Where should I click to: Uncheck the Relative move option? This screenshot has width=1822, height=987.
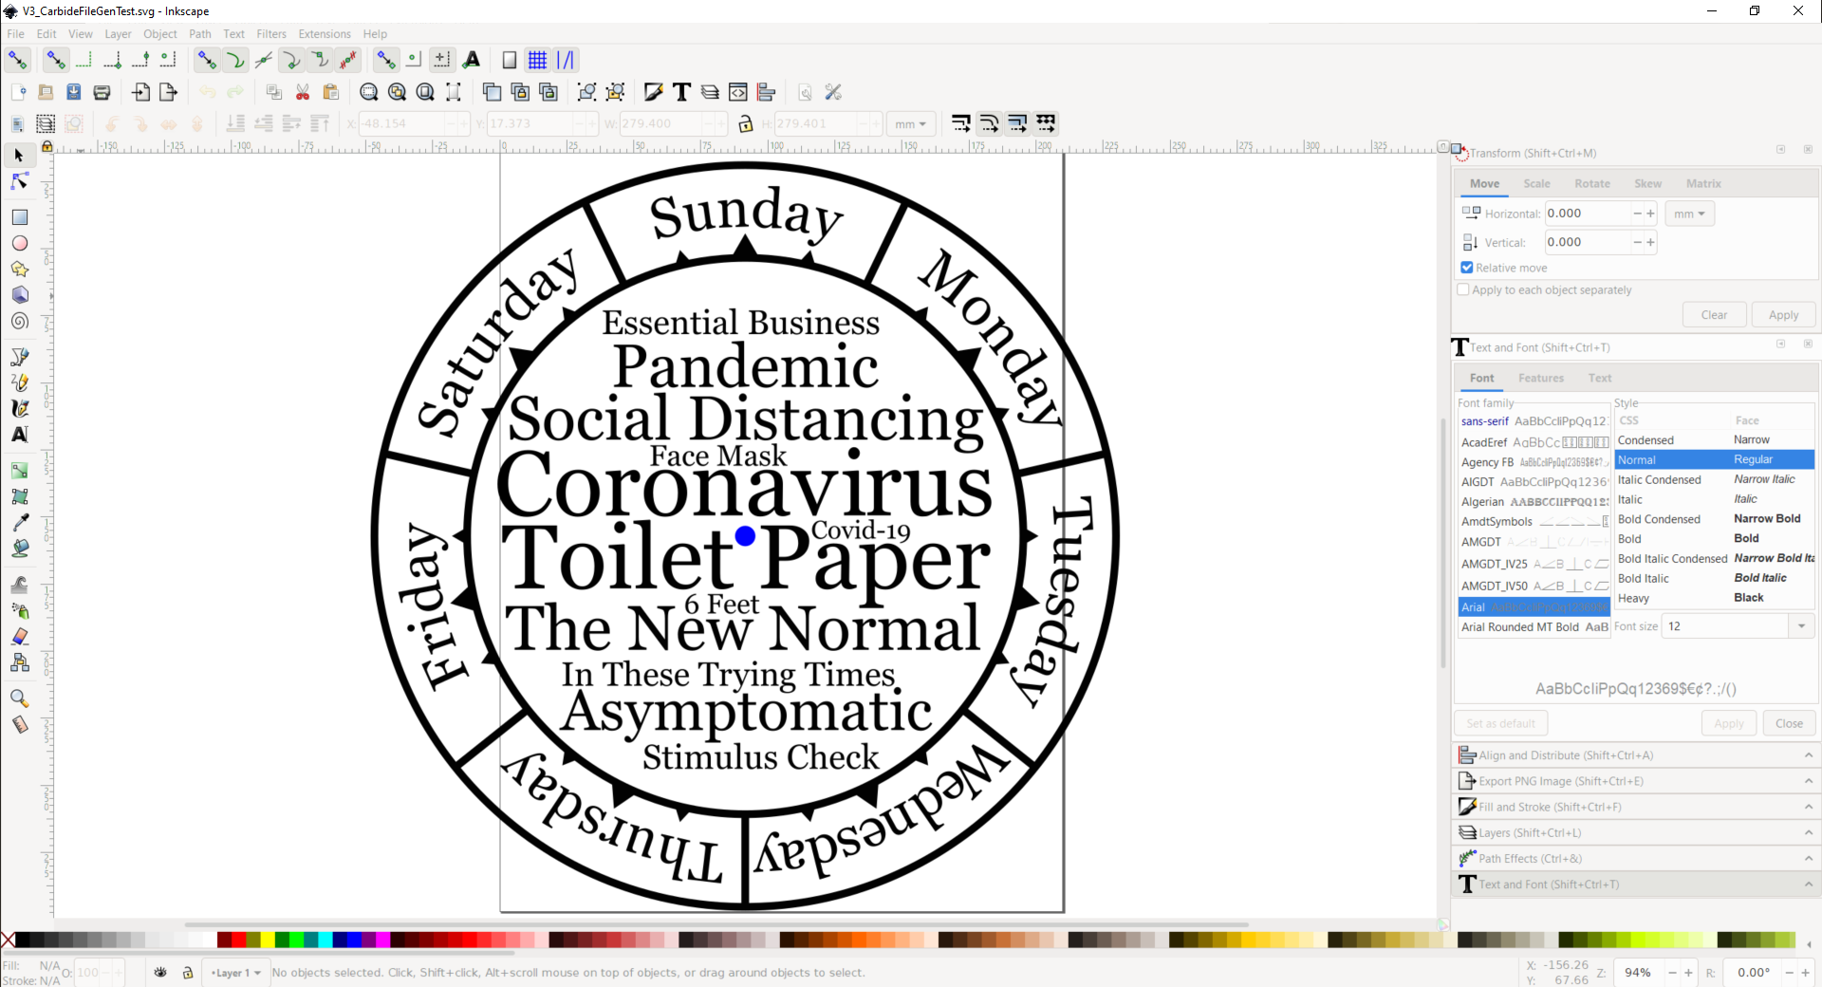click(x=1466, y=268)
